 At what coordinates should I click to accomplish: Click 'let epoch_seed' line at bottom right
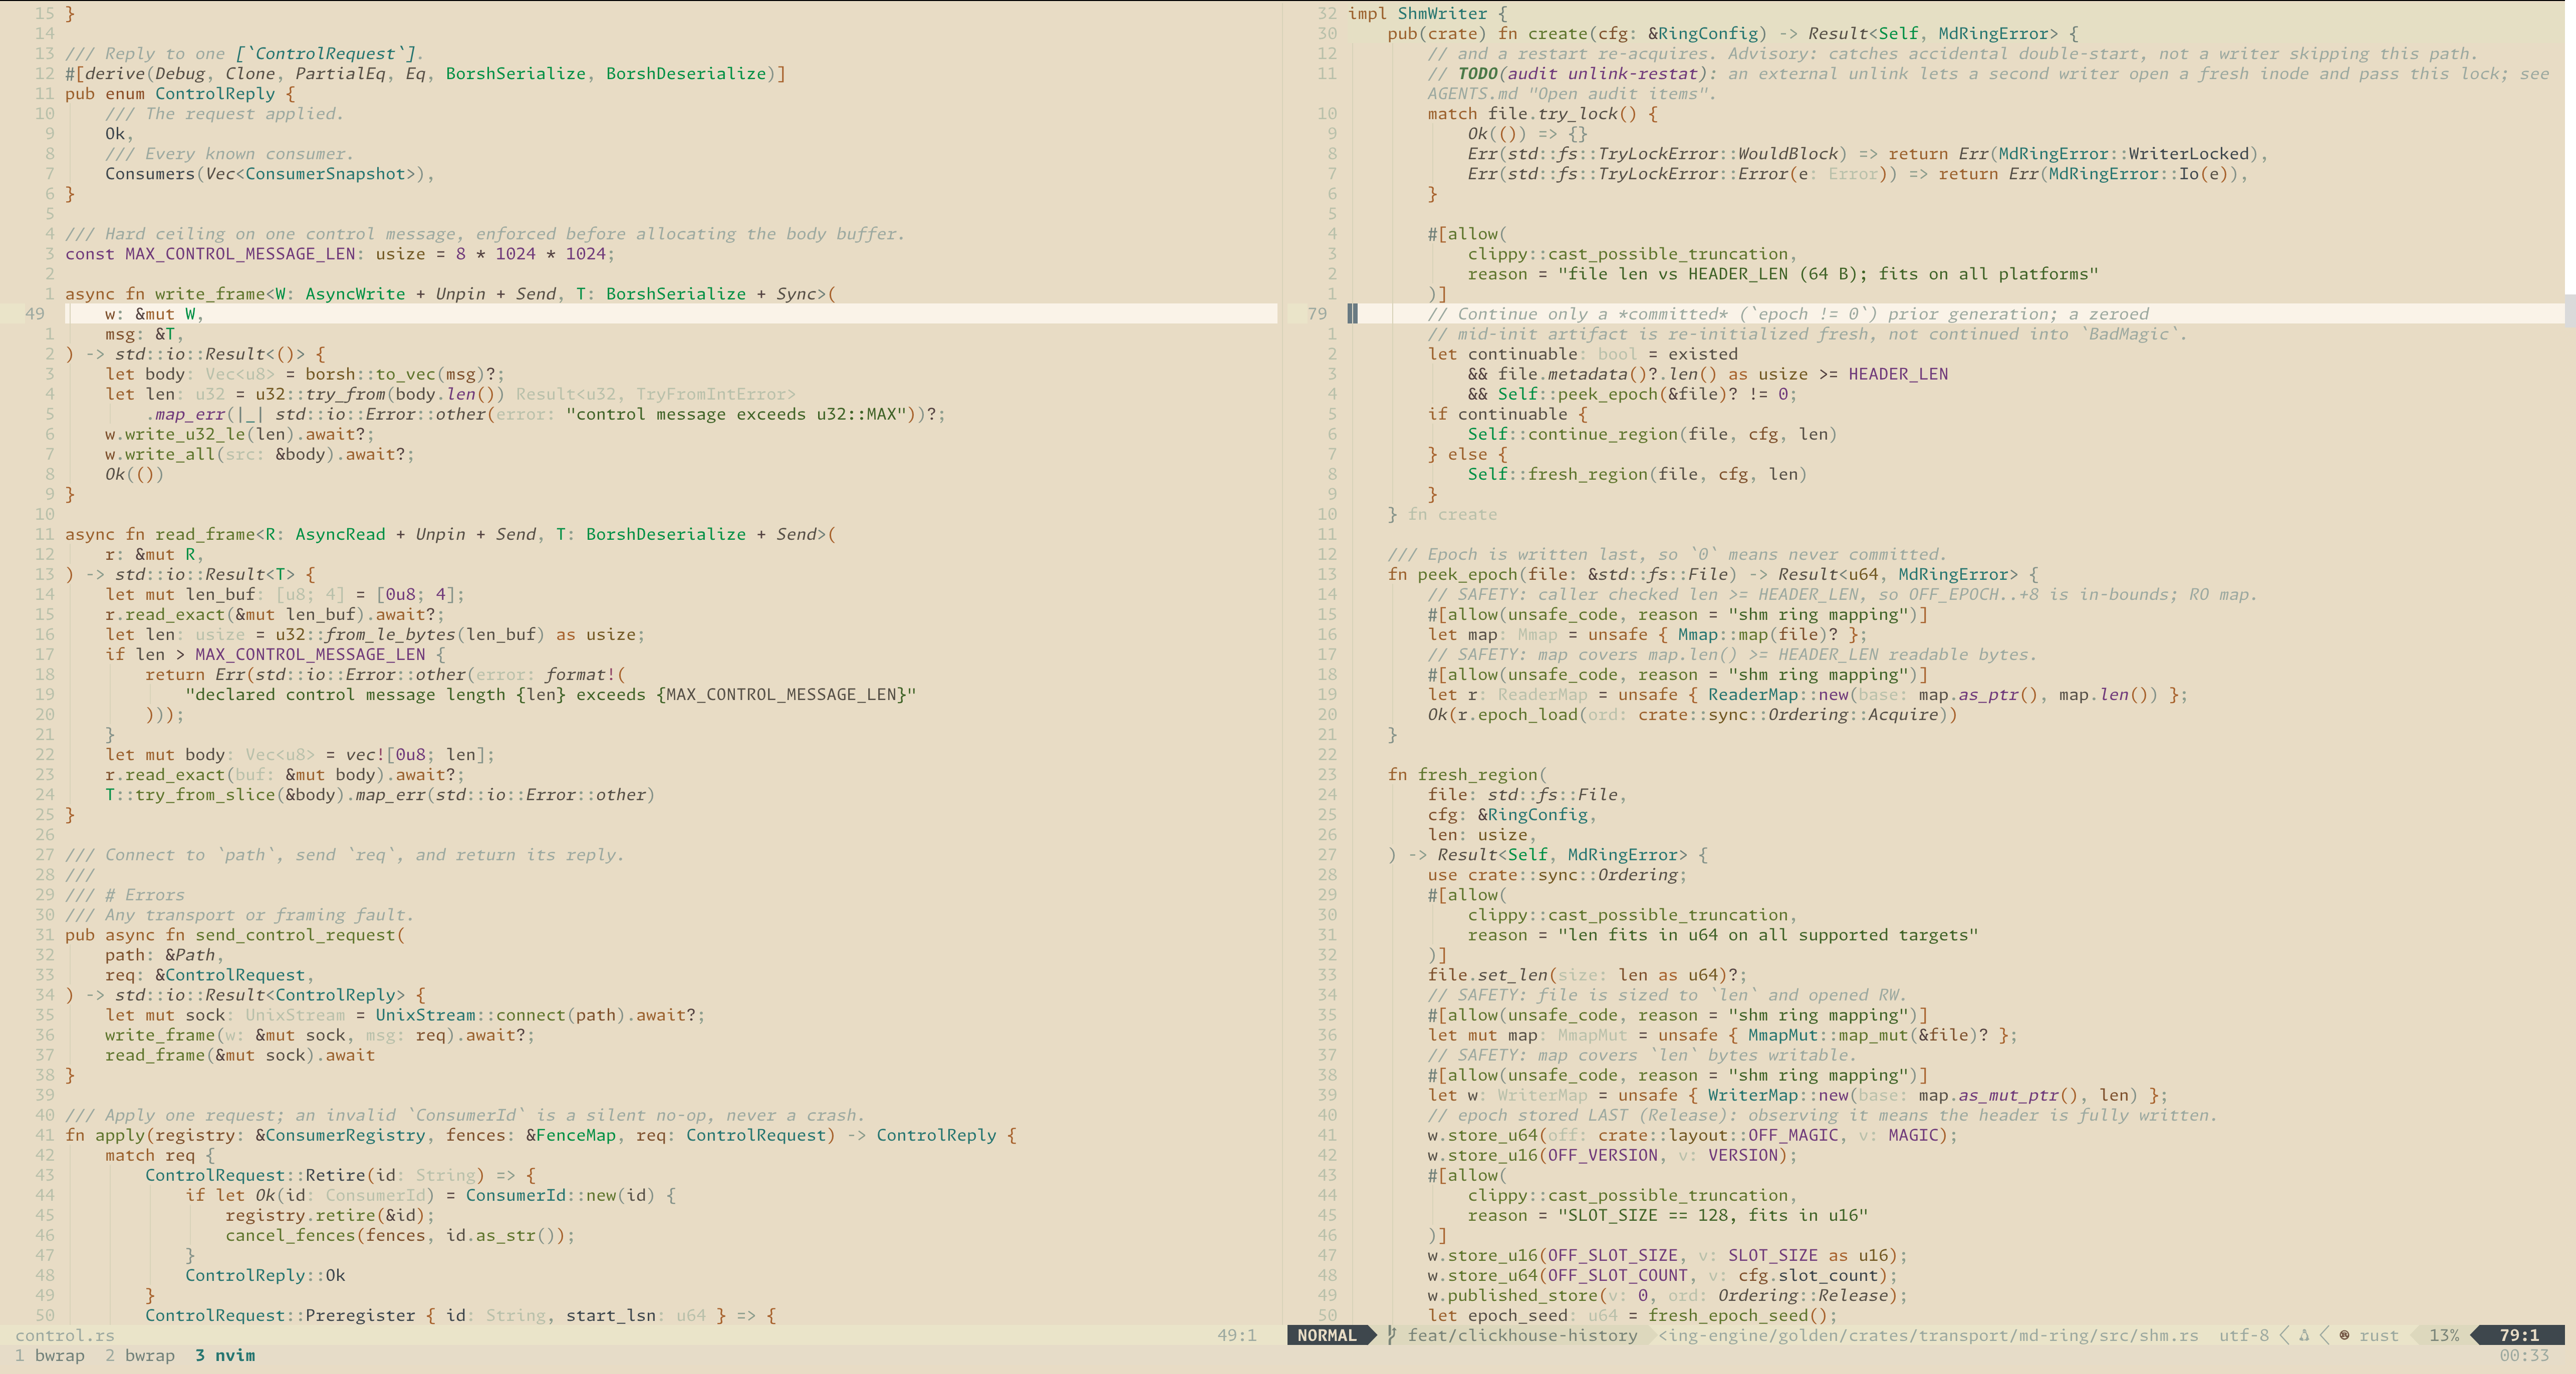pos(1632,1315)
